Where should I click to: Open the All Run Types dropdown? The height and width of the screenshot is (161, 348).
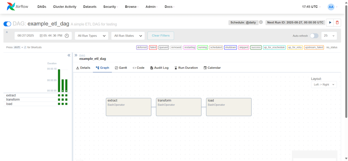tap(92, 36)
